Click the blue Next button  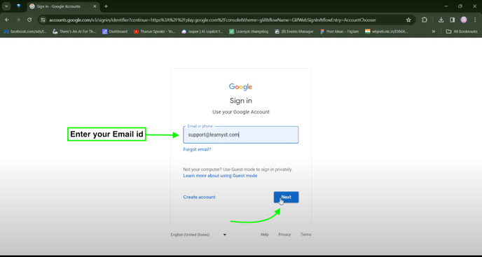[286, 197]
